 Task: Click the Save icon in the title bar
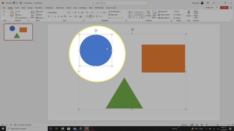(x=21, y=3)
